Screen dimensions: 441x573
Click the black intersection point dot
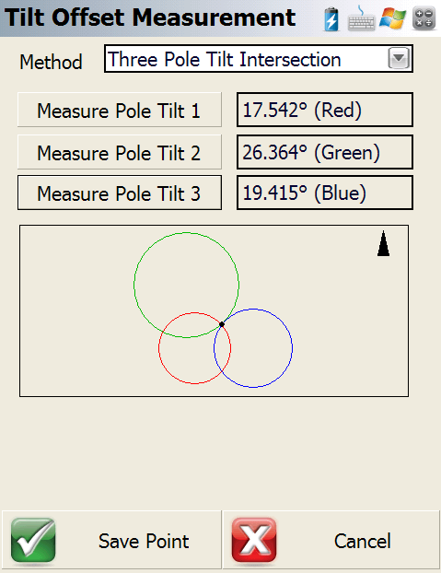pyautogui.click(x=222, y=324)
